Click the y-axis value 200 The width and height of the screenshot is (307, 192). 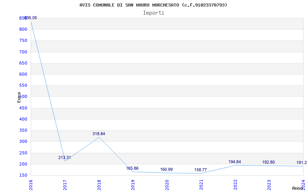click(x=23, y=164)
